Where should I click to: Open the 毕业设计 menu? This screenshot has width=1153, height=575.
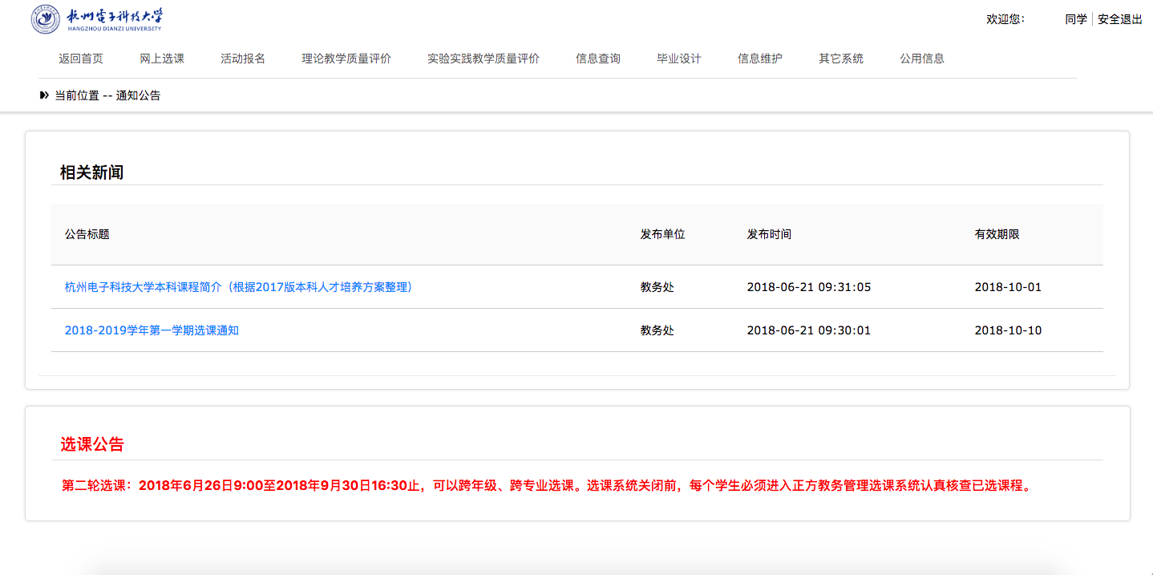[x=679, y=59]
